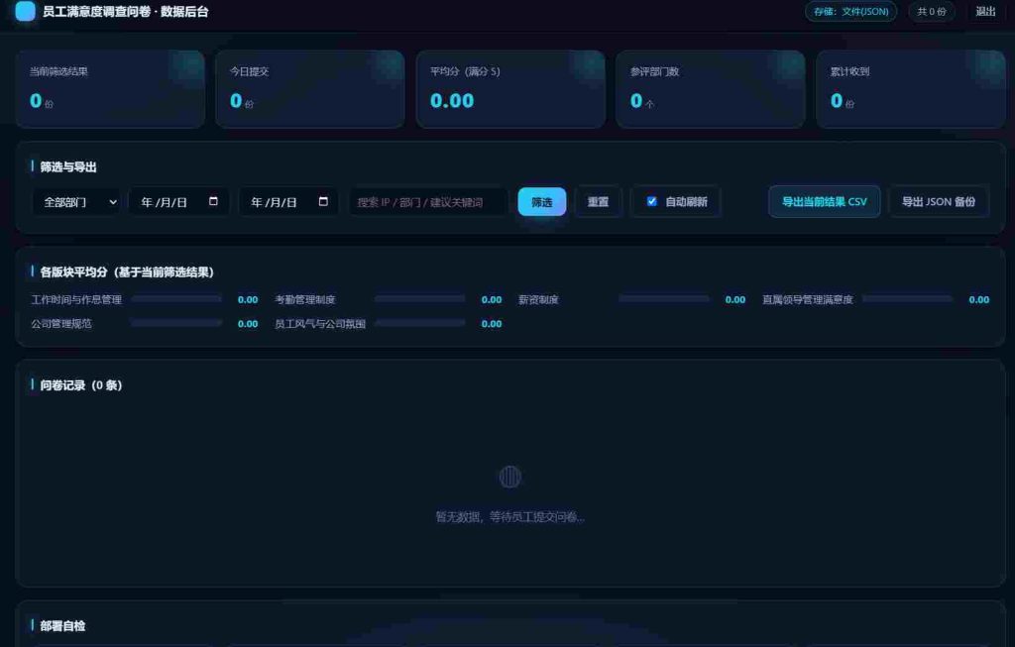Click the 暂无数据 empty message text
Viewport: 1015px width, 647px height.
(x=510, y=516)
